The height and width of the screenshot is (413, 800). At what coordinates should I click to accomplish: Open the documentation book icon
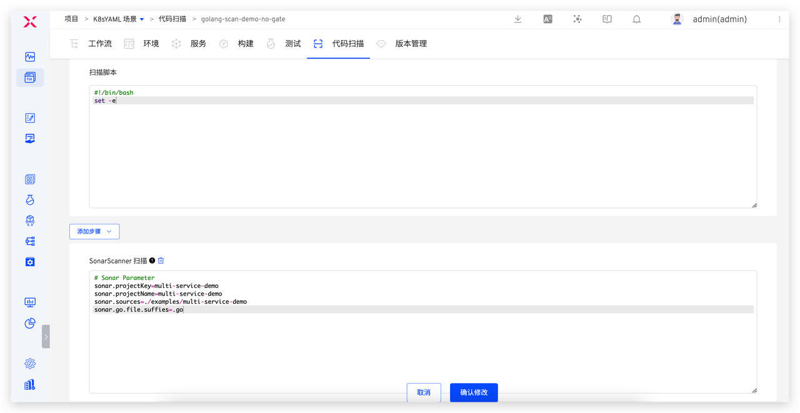click(x=607, y=19)
